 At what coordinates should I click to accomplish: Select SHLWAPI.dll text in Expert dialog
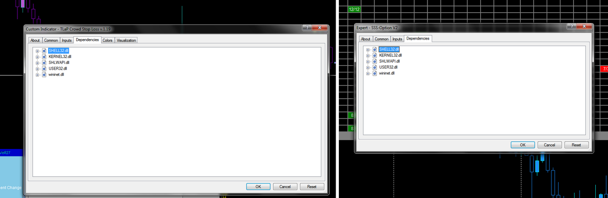tap(389, 61)
